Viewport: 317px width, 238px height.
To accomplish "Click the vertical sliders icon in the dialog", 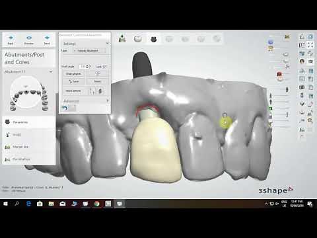I will pos(92,91).
